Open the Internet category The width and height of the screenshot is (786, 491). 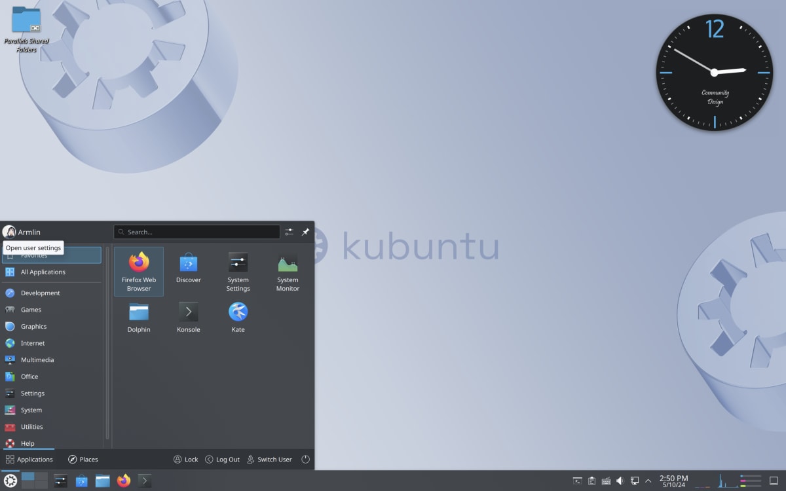pos(52,343)
